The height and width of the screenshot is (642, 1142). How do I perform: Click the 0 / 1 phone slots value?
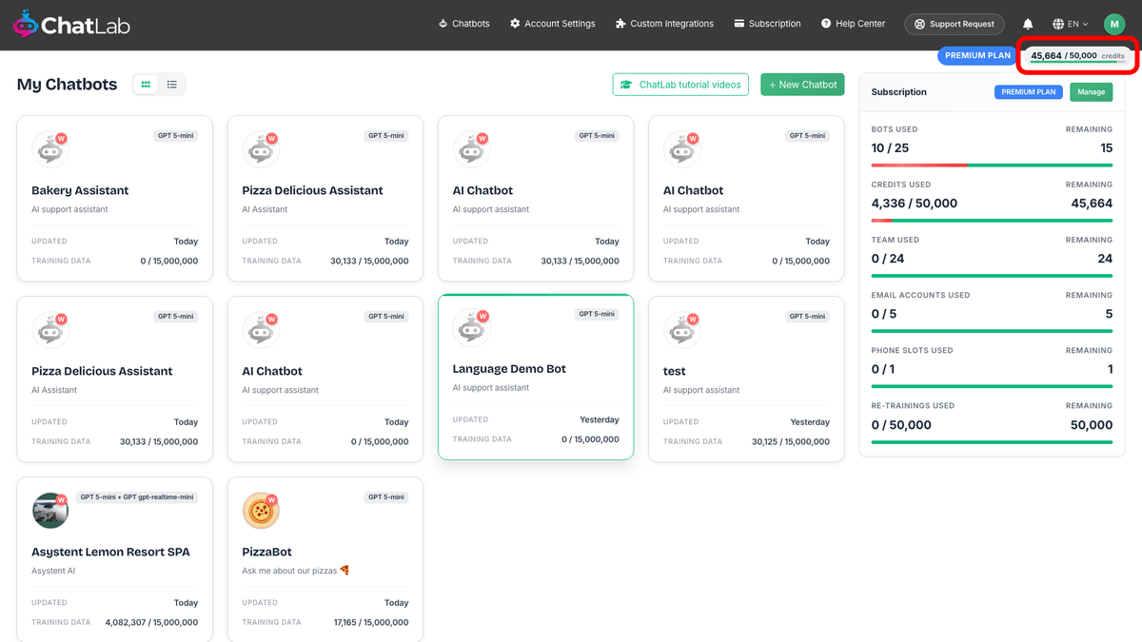tap(883, 369)
